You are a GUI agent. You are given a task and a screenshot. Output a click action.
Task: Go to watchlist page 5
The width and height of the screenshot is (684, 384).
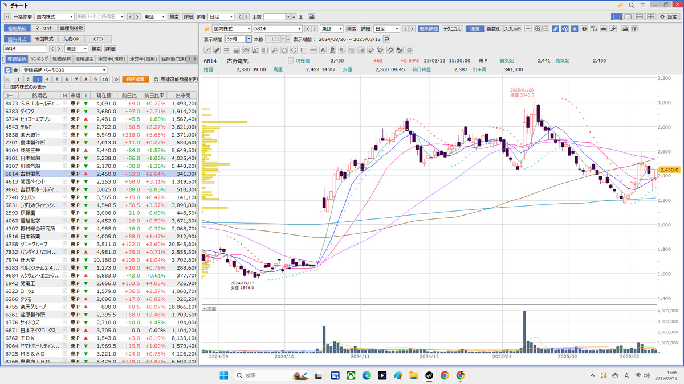click(57, 80)
